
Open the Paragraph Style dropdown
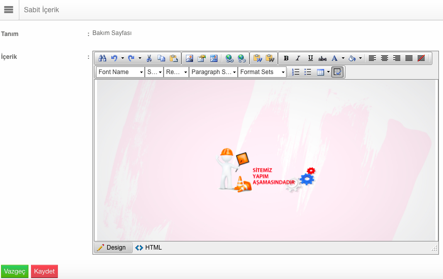pyautogui.click(x=213, y=72)
